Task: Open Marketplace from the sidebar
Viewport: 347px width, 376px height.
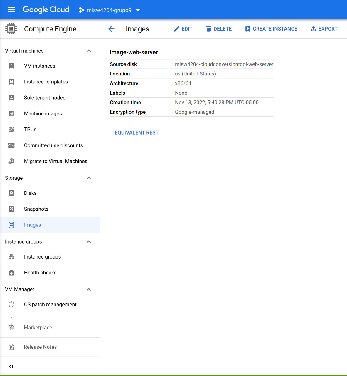Action: (38, 327)
